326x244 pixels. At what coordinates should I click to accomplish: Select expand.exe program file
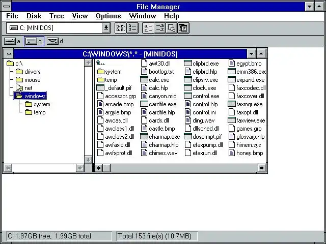click(247, 80)
